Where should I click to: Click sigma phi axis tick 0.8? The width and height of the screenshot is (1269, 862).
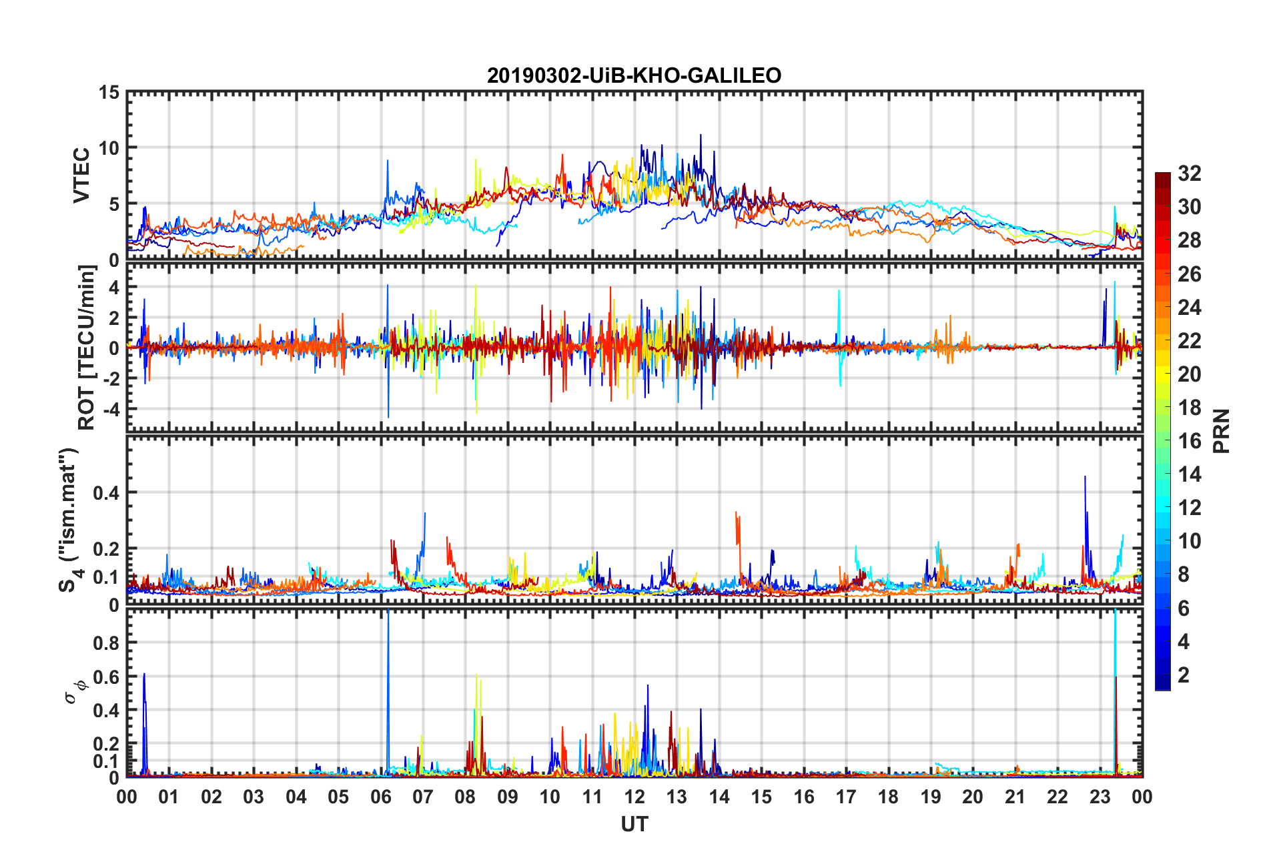[x=106, y=643]
